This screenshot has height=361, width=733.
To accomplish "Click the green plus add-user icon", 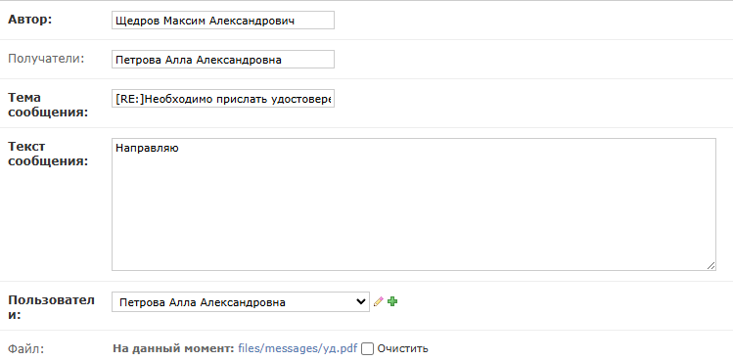I will pos(392,301).
